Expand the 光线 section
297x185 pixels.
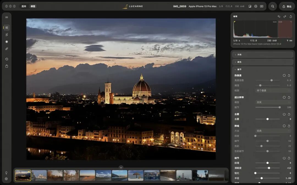point(263,55)
